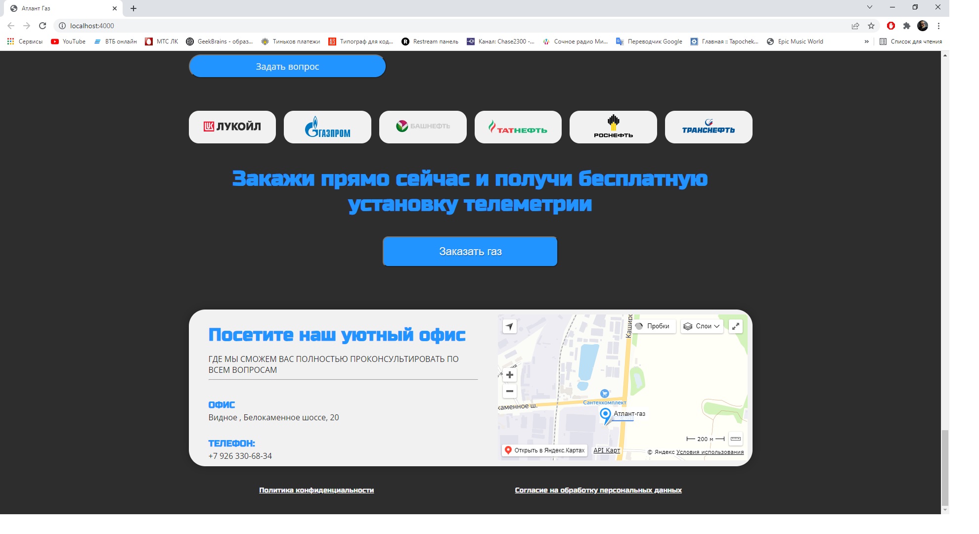Click the browser back arrow
Image resolution: width=979 pixels, height=534 pixels.
tap(11, 26)
